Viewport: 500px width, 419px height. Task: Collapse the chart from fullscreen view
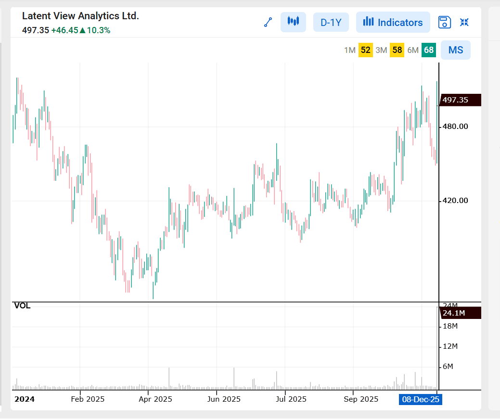pyautogui.click(x=464, y=22)
